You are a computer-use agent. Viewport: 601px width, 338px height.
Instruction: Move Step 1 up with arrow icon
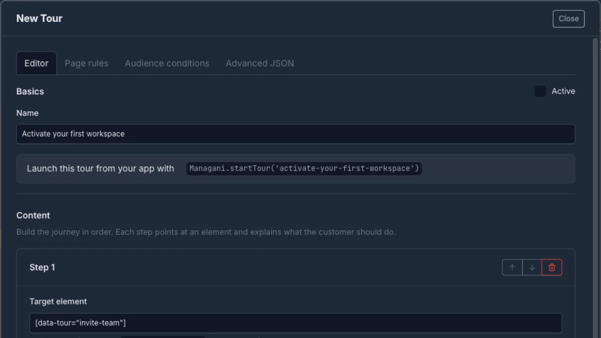[512, 267]
